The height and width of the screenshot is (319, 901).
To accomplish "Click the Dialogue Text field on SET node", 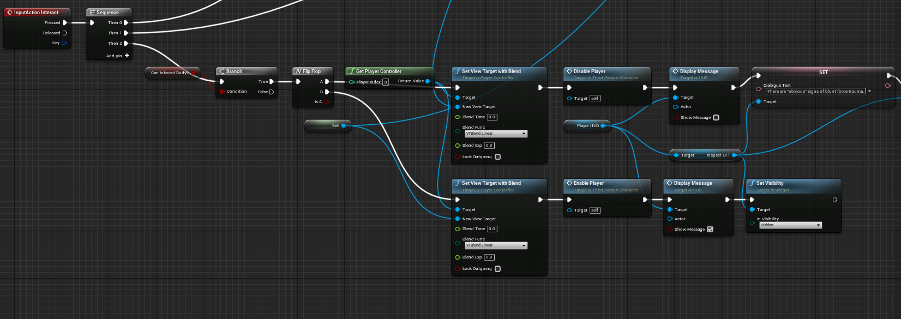I will point(815,92).
